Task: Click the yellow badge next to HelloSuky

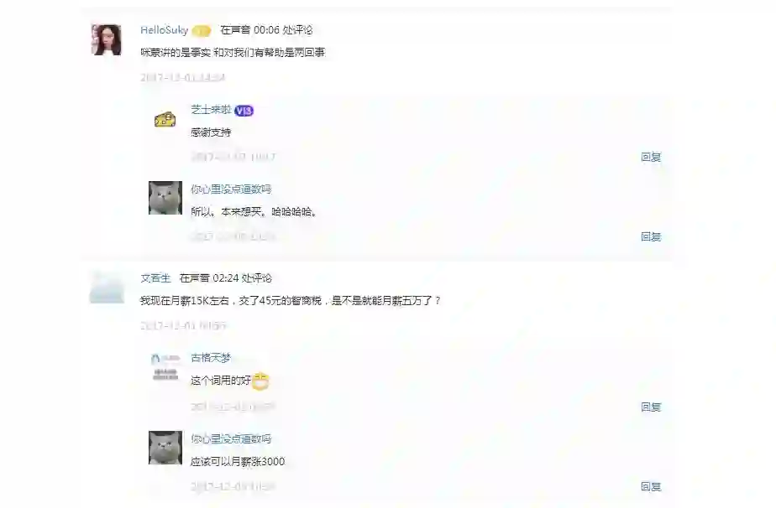Action: pyautogui.click(x=201, y=31)
